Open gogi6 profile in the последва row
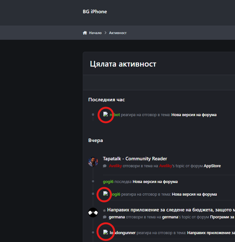Screen dimensions: 235x242 pos(108,182)
